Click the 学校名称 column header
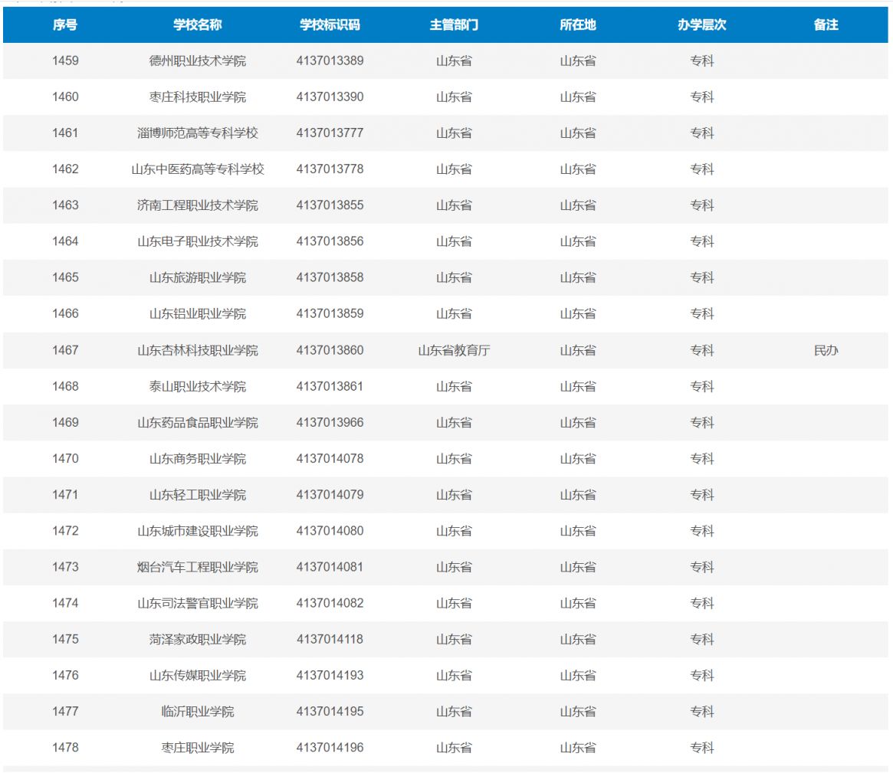Screen dimensions: 893x783 pyautogui.click(x=197, y=25)
